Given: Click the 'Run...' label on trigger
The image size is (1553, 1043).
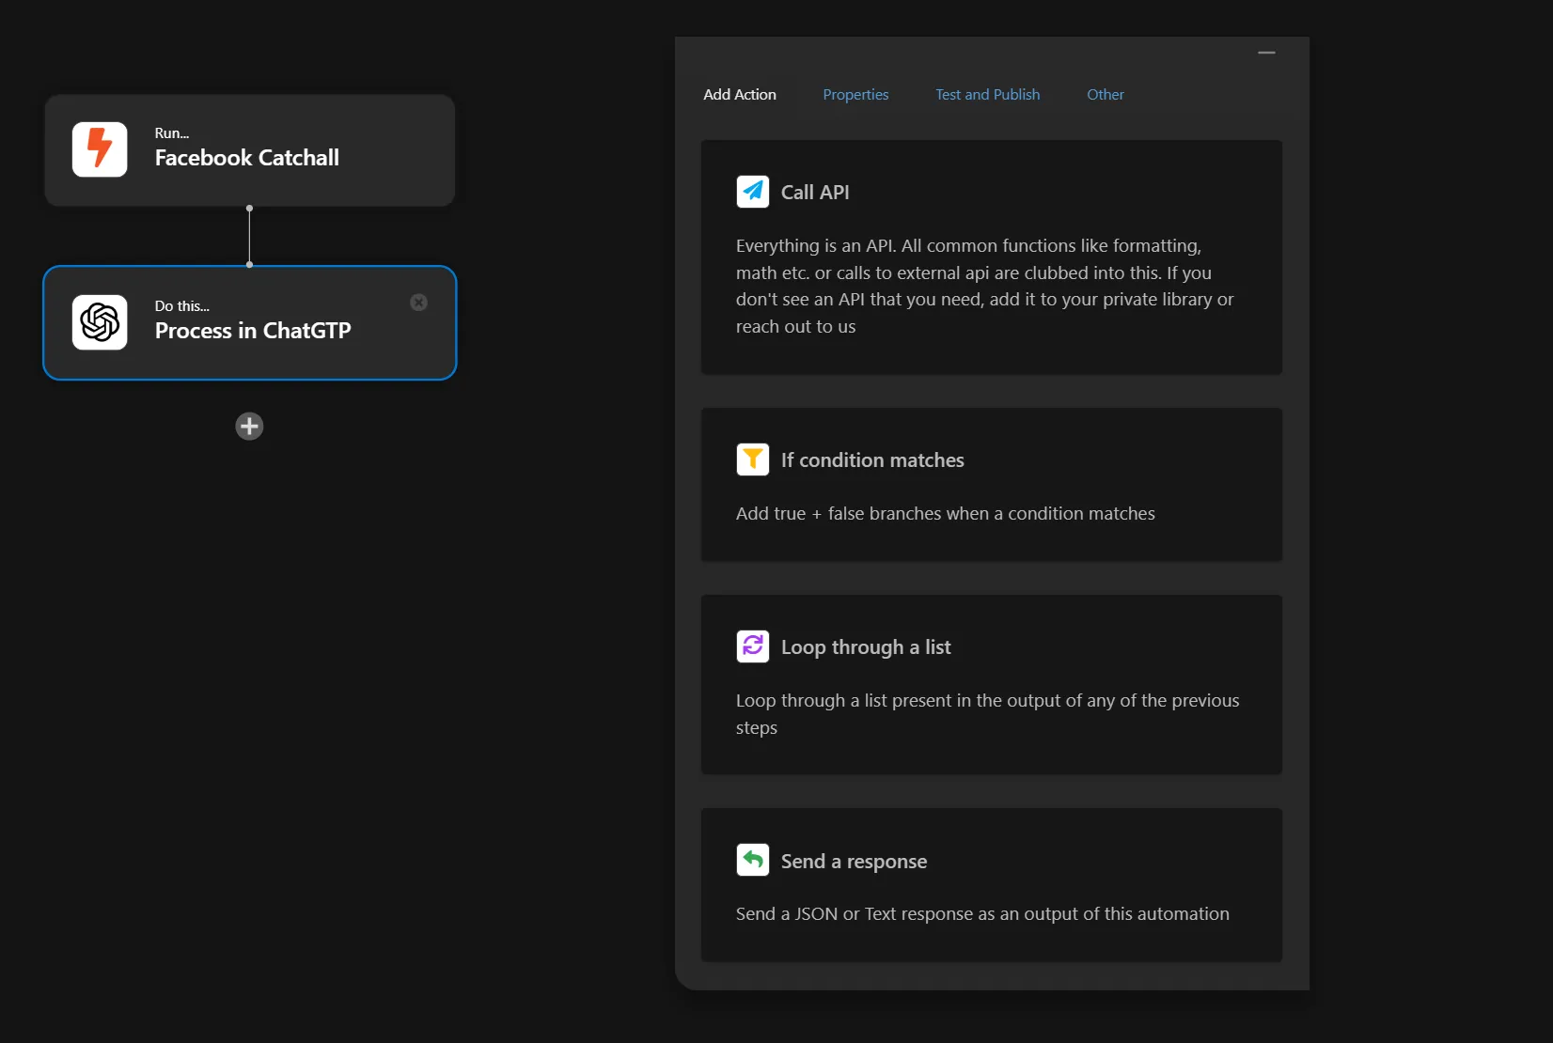Looking at the screenshot, I should pyautogui.click(x=172, y=133).
